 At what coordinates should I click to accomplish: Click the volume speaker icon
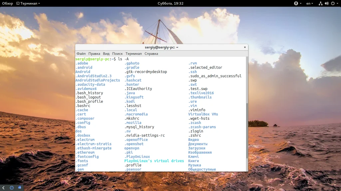326,3
